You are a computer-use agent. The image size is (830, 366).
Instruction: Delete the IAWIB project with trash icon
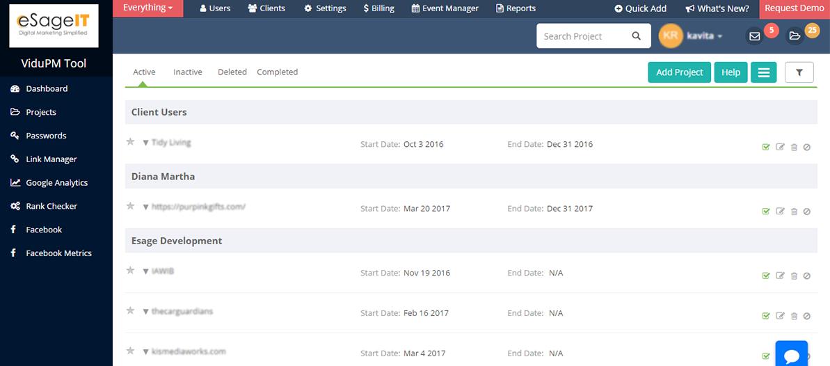794,276
